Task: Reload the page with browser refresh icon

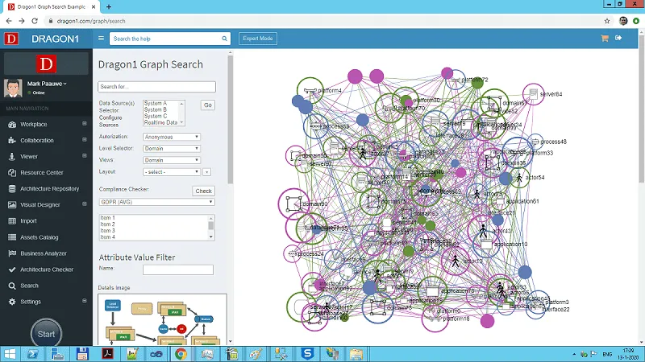Action: tap(35, 21)
